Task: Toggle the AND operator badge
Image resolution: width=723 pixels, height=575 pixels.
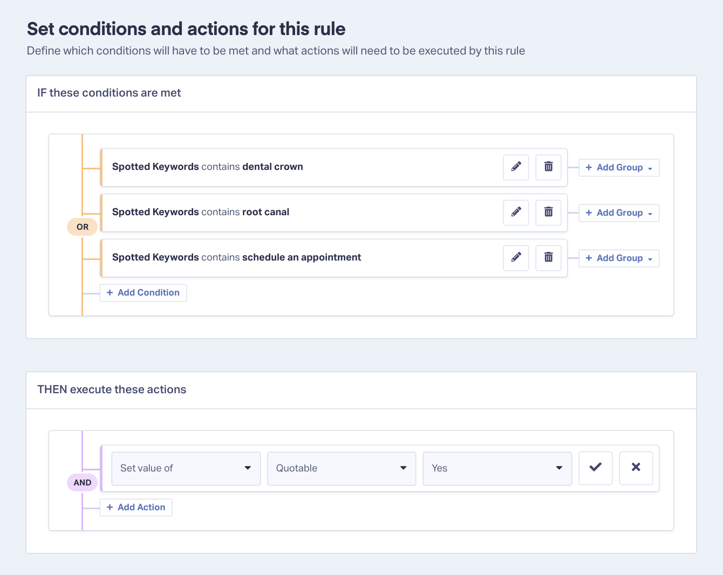Action: click(82, 483)
